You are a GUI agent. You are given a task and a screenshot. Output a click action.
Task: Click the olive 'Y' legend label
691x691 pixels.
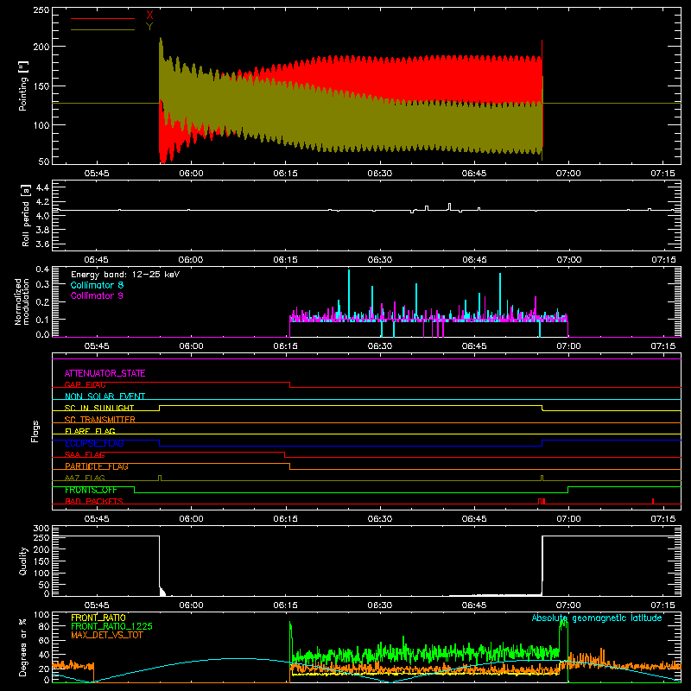point(149,27)
